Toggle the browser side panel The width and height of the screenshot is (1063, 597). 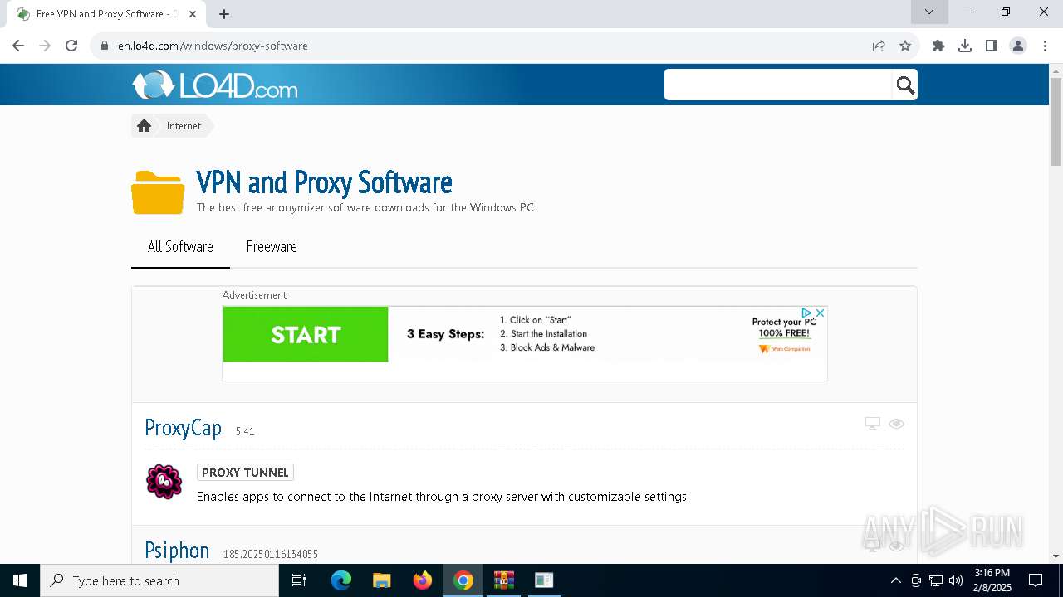click(992, 46)
